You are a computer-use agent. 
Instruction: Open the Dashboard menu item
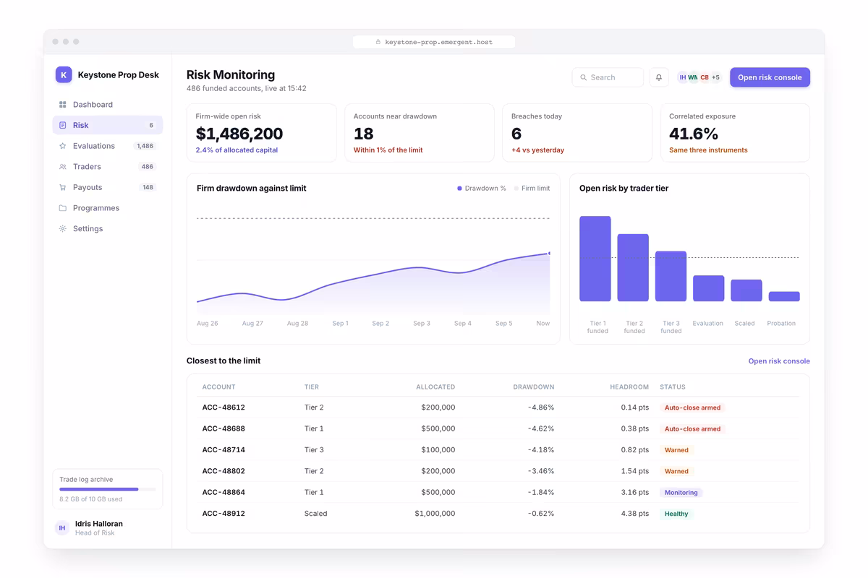pyautogui.click(x=108, y=105)
